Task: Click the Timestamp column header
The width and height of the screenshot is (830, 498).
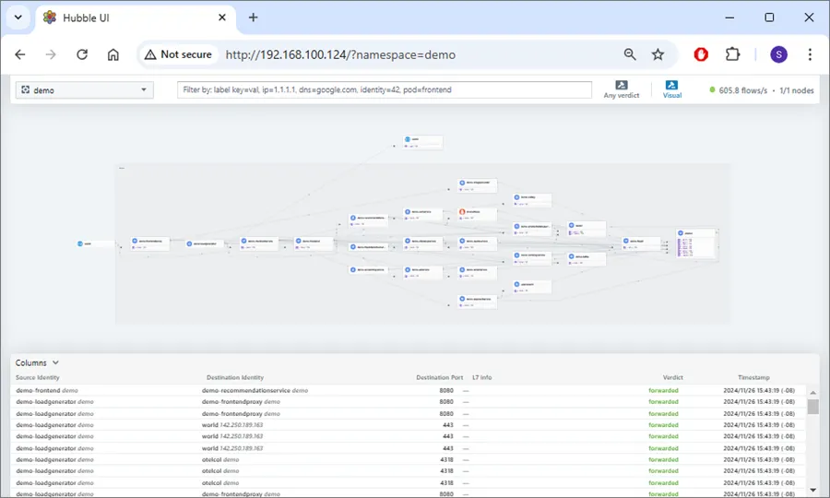Action: coord(753,377)
